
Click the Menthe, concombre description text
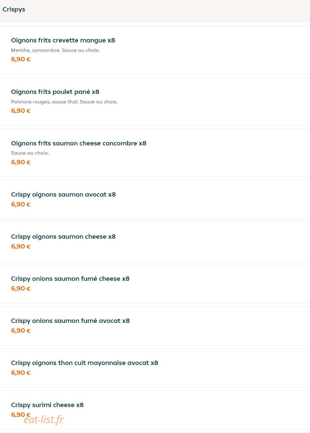pyautogui.click(x=56, y=50)
